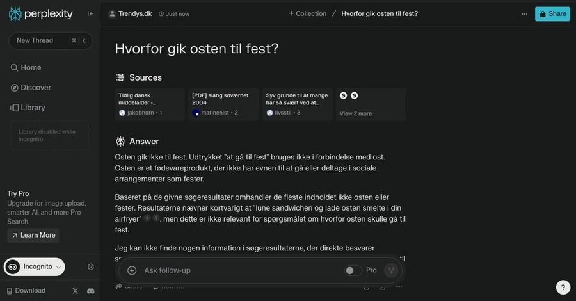Add thread to a Collection

point(307,13)
